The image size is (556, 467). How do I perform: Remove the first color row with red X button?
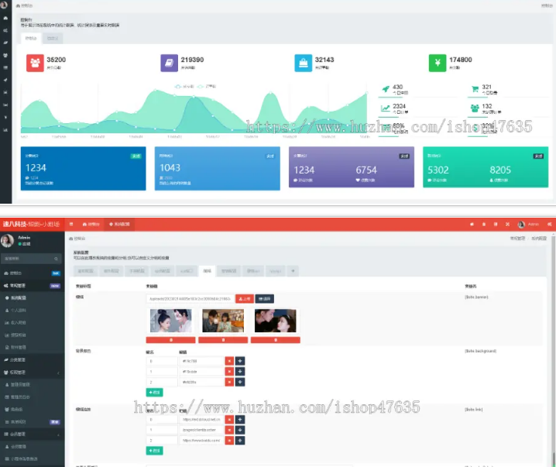click(228, 360)
